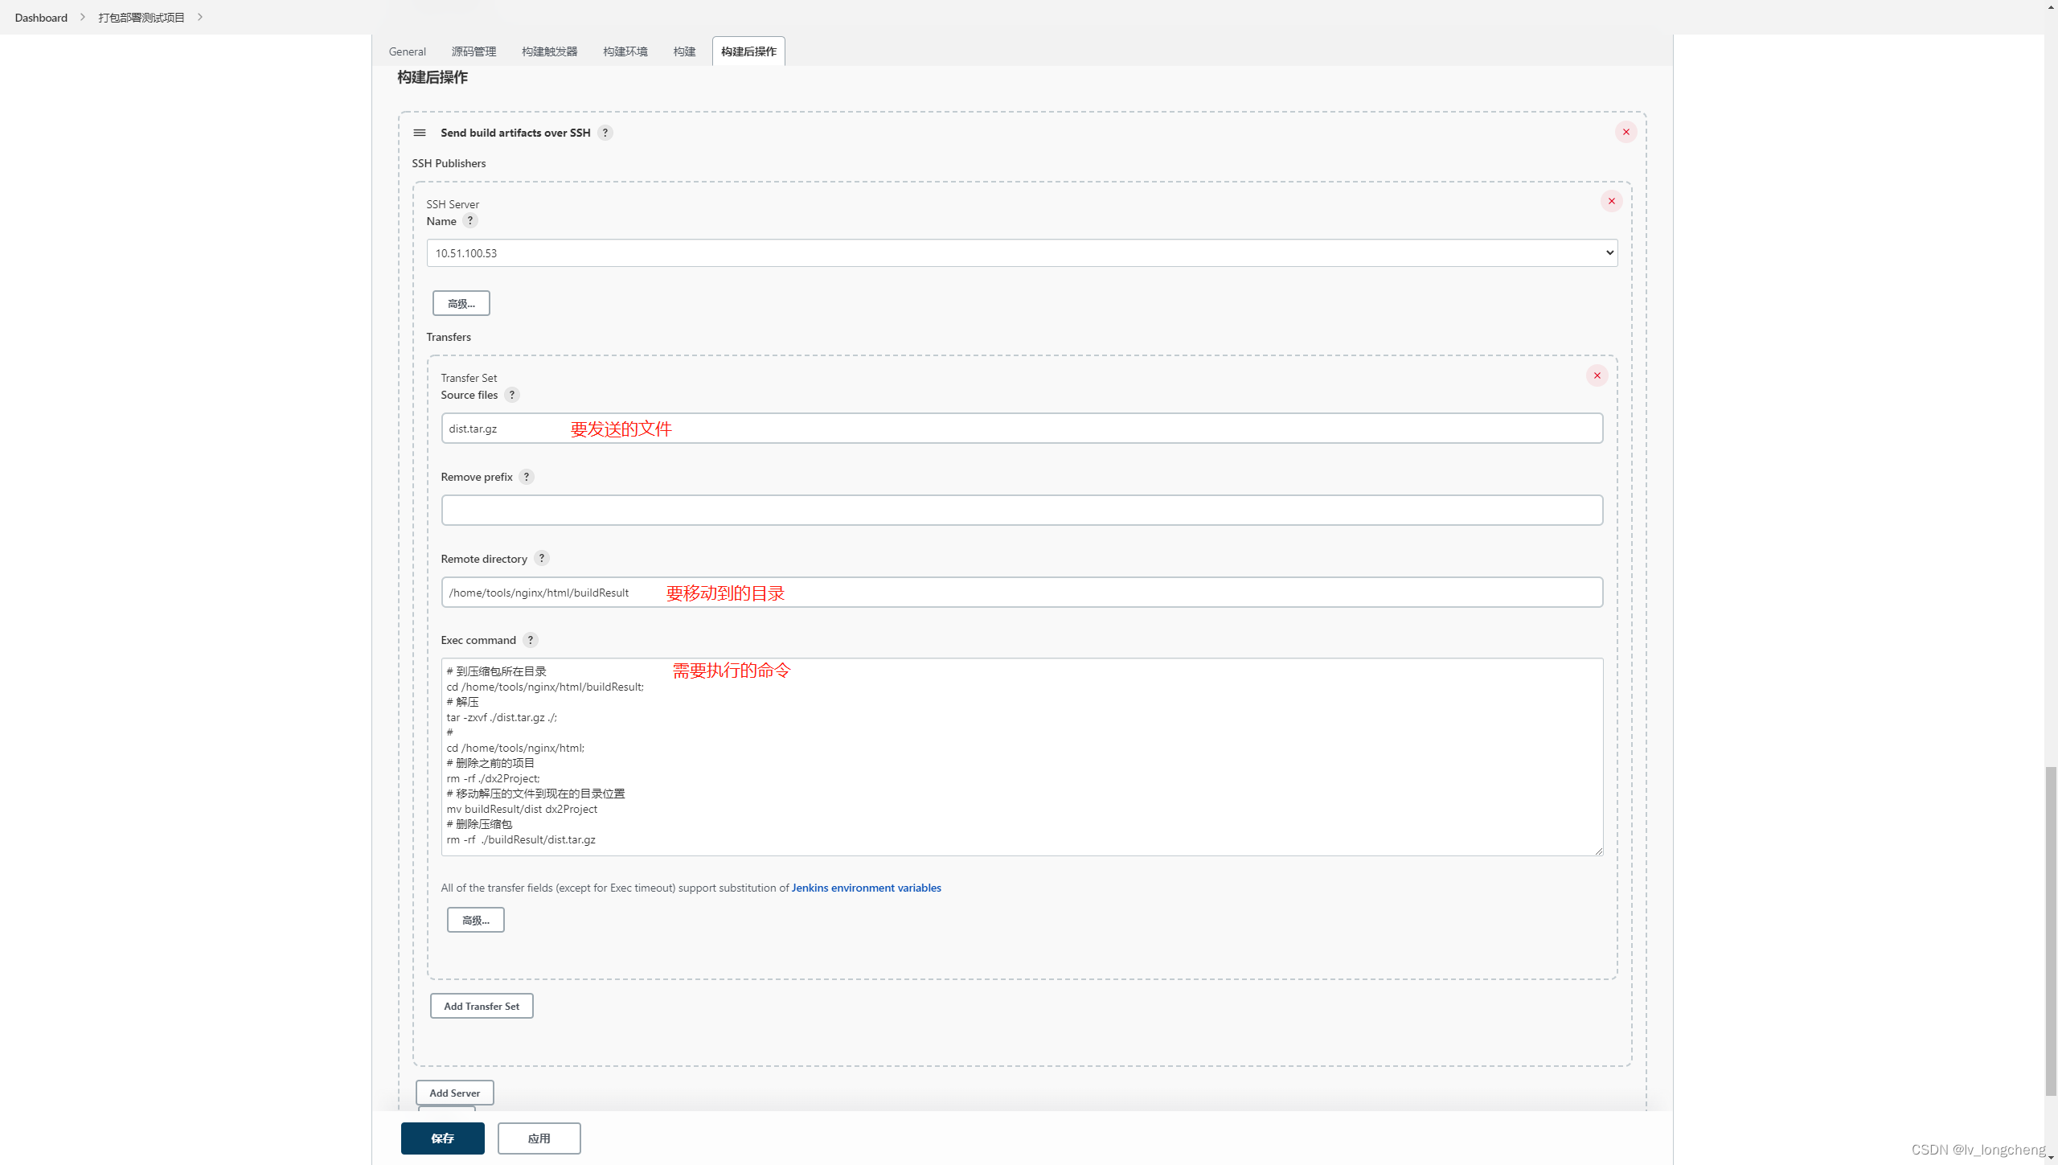
Task: Click the scrollbar up arrow
Action: (x=2051, y=6)
